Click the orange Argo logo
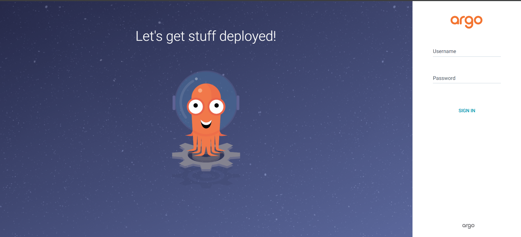521x237 pixels. point(466,21)
